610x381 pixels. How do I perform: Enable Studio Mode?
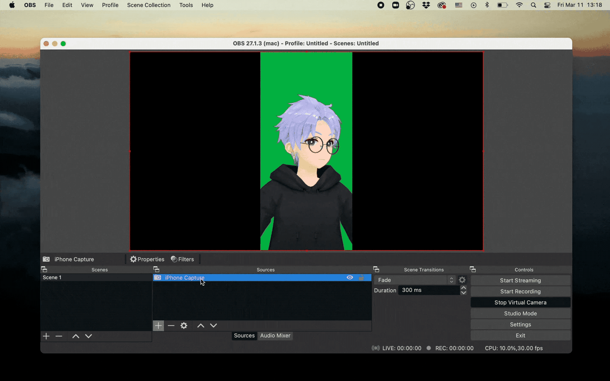point(520,313)
